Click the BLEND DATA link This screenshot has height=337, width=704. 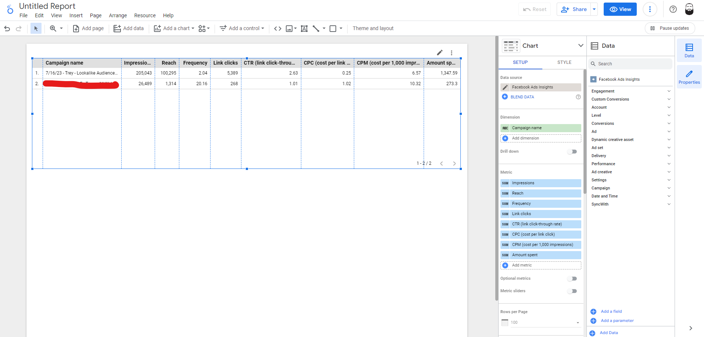[x=522, y=97]
